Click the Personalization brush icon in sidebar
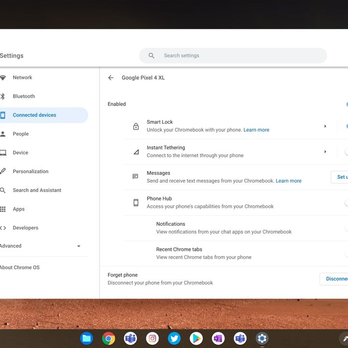The height and width of the screenshot is (348, 348). click(3, 171)
